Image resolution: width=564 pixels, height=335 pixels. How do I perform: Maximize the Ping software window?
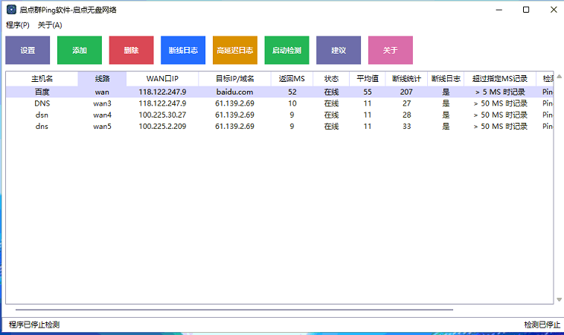coord(526,10)
